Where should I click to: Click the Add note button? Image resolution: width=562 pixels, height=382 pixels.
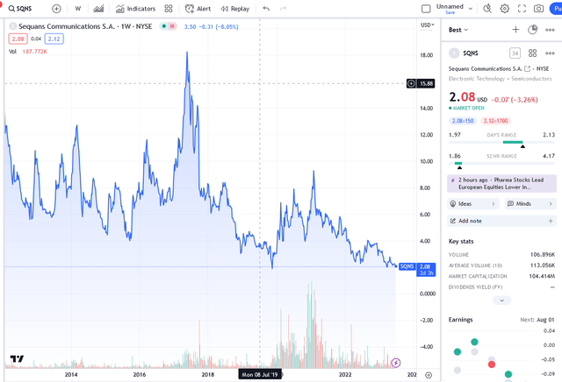point(501,221)
